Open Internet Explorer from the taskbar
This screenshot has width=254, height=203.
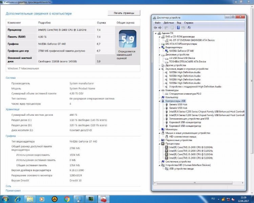(18, 199)
